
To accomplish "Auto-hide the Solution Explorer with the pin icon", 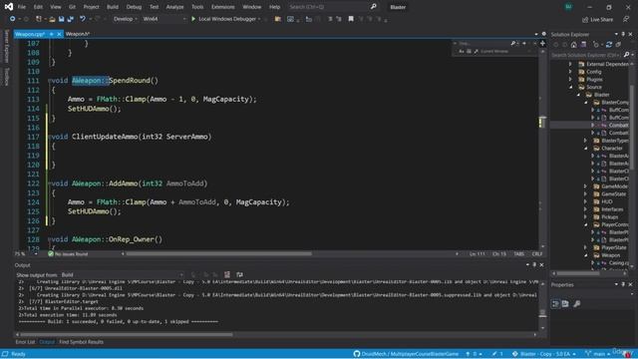I will [623, 34].
